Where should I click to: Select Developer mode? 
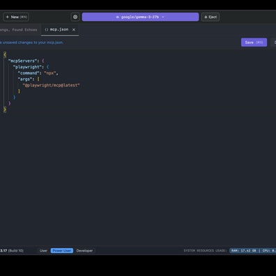click(x=84, y=251)
